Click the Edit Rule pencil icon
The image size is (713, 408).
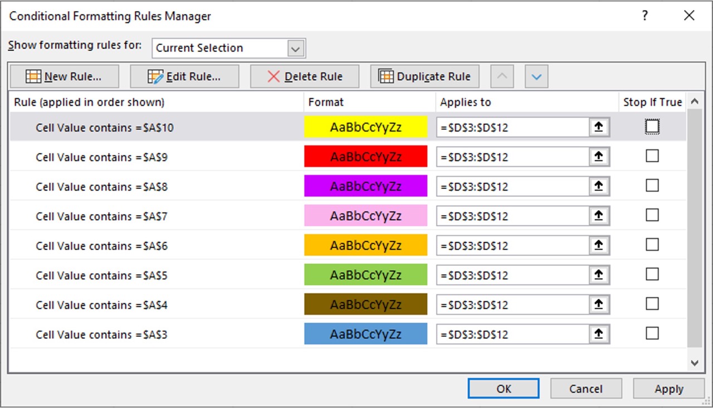(156, 76)
